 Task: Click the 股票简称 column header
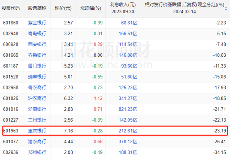click(37, 8)
